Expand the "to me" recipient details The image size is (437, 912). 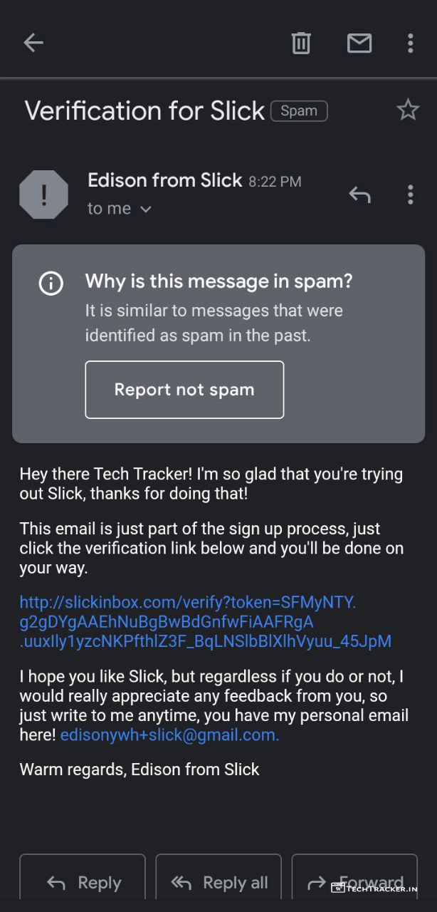(x=120, y=209)
